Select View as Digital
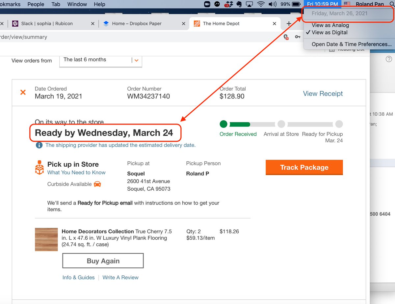The image size is (395, 304). [329, 32]
